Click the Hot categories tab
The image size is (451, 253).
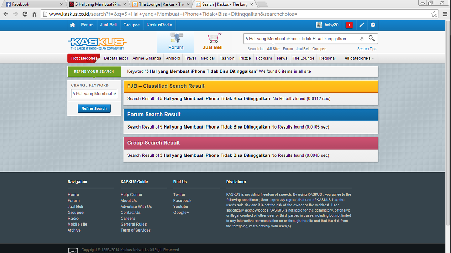(84, 58)
